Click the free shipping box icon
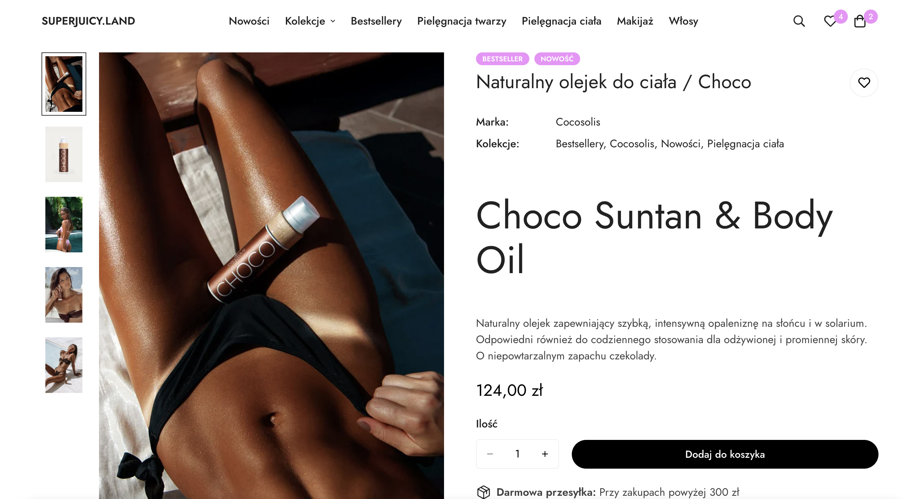 [483, 492]
